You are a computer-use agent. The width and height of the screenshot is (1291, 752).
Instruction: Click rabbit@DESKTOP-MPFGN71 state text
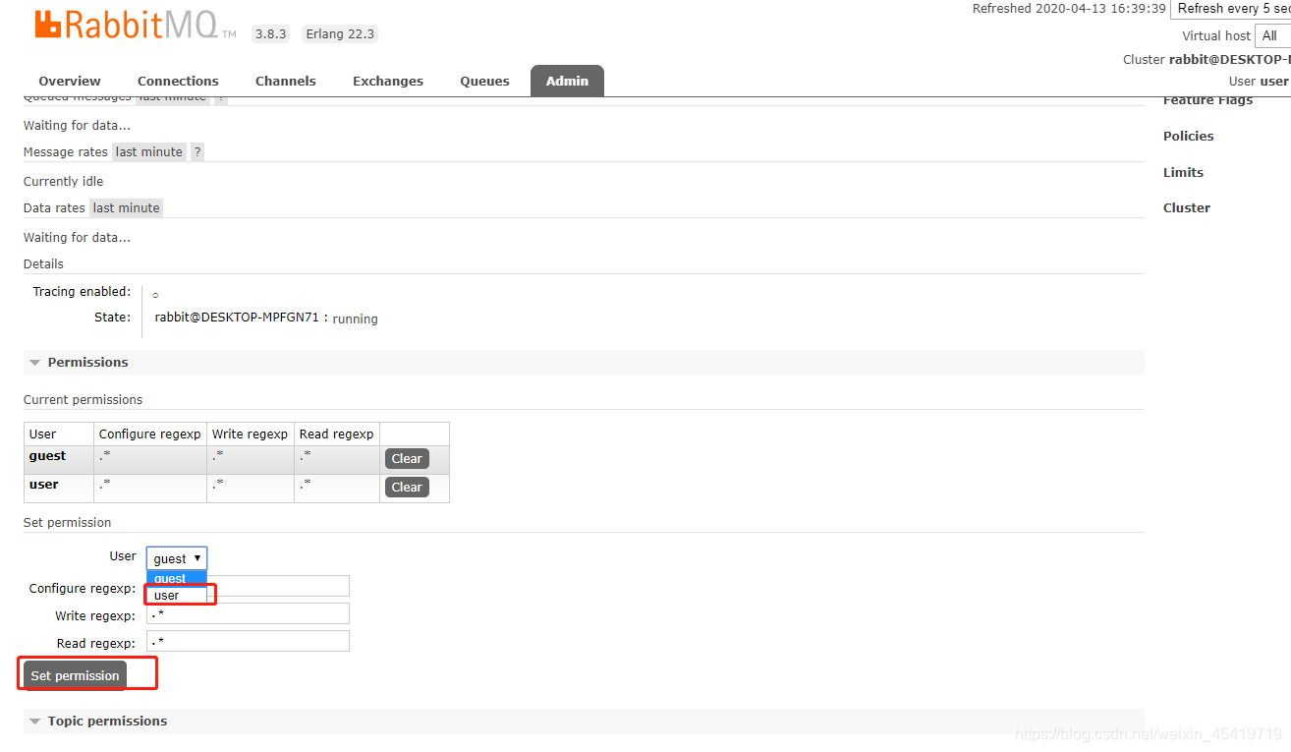(237, 317)
